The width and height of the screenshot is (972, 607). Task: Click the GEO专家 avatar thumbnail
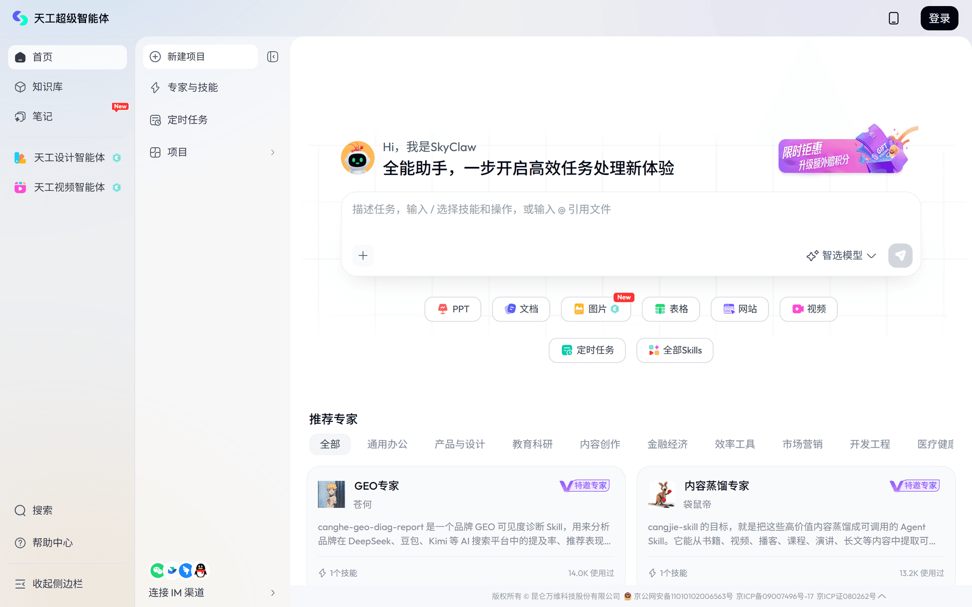(x=332, y=494)
